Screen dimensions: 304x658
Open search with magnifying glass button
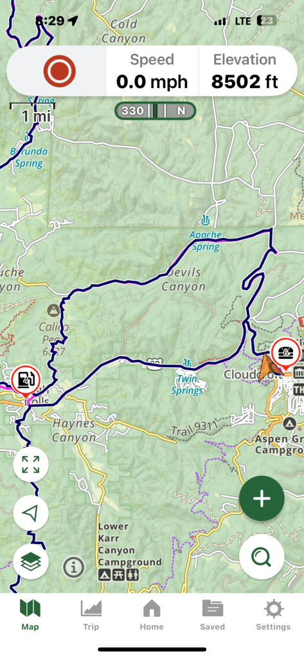(262, 557)
